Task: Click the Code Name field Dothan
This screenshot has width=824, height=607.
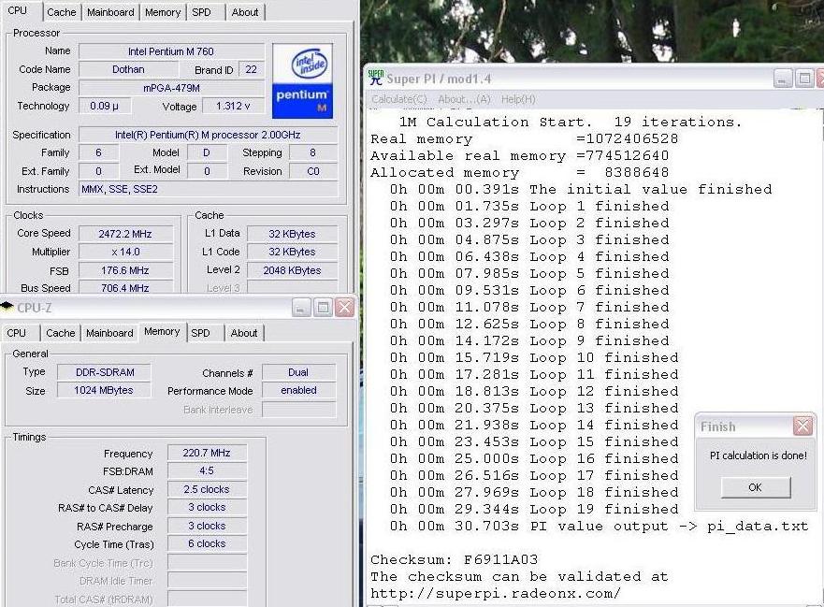Action: pyautogui.click(x=128, y=69)
